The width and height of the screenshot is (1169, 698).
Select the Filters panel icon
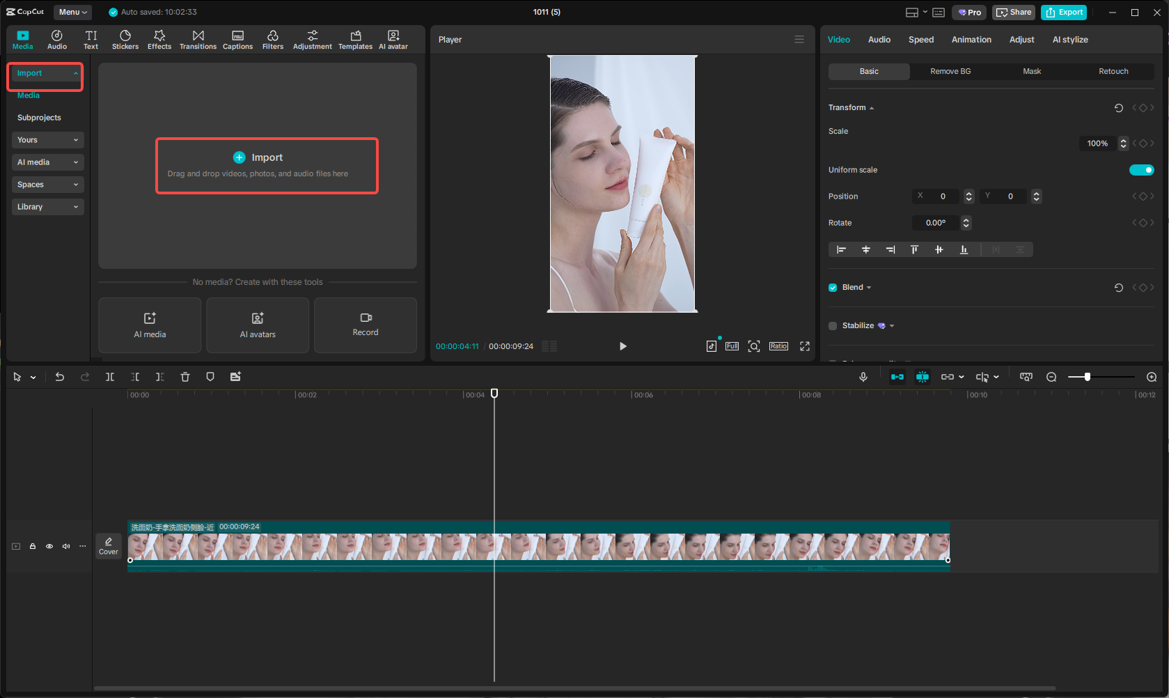point(272,38)
